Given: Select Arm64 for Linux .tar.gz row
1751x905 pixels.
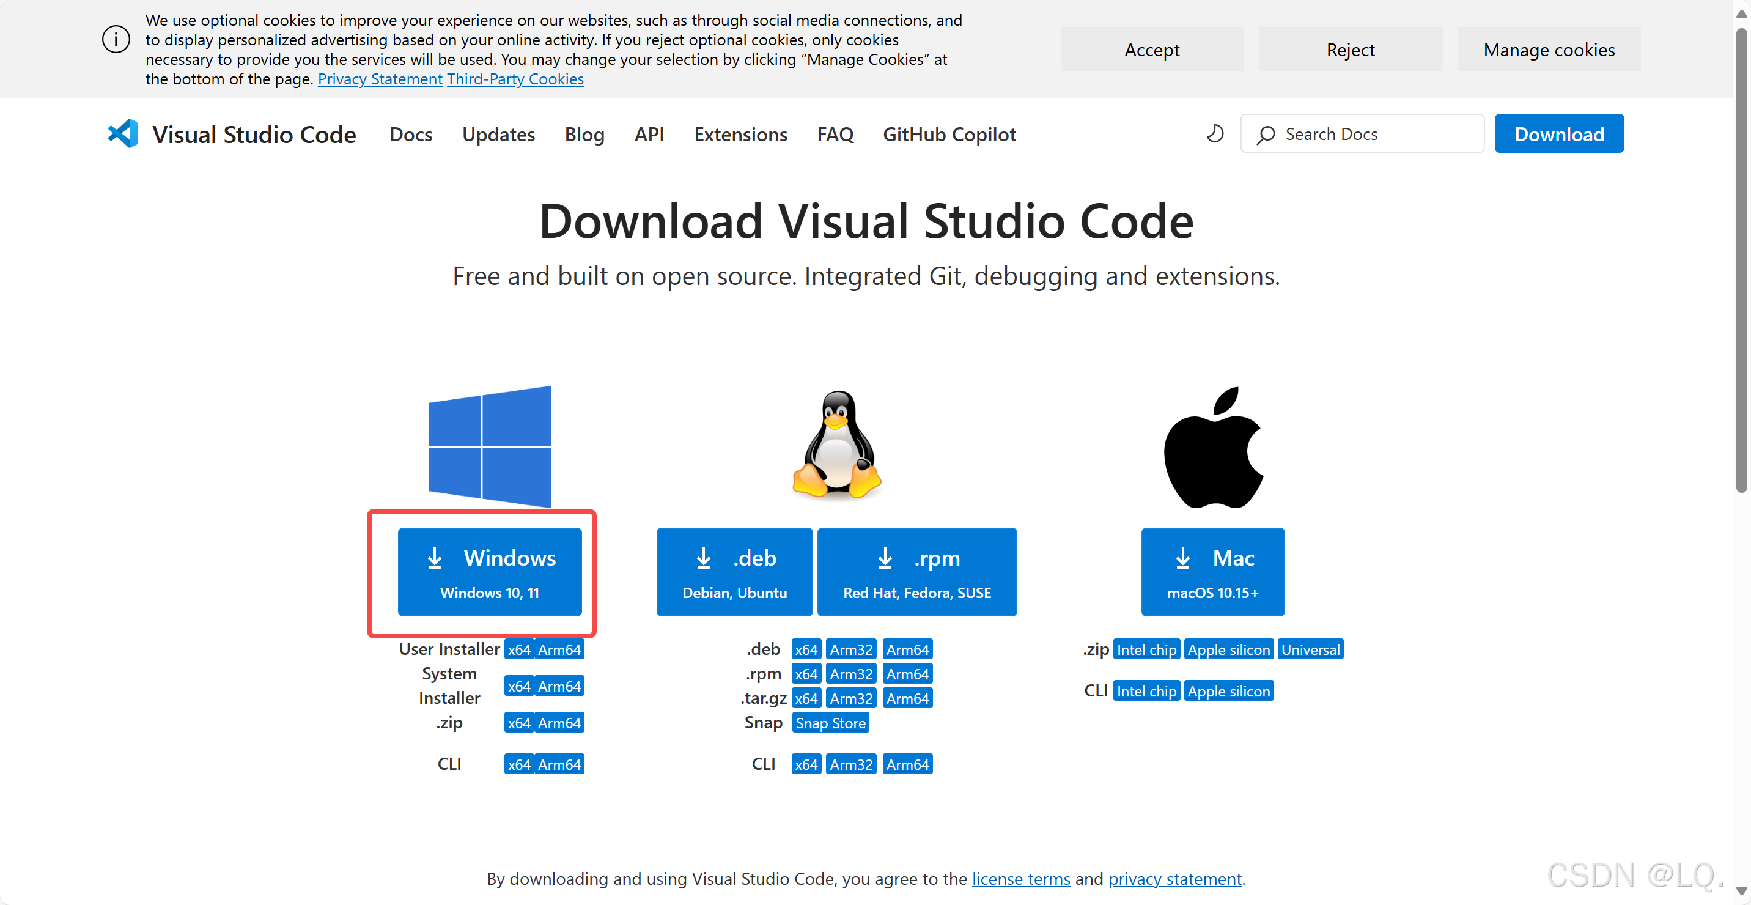Looking at the screenshot, I should [907, 698].
